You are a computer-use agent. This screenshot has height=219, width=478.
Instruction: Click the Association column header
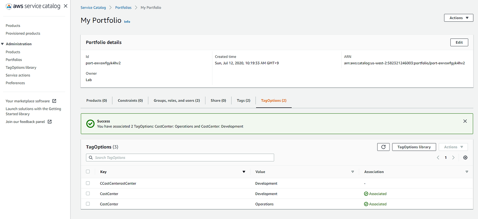point(374,172)
